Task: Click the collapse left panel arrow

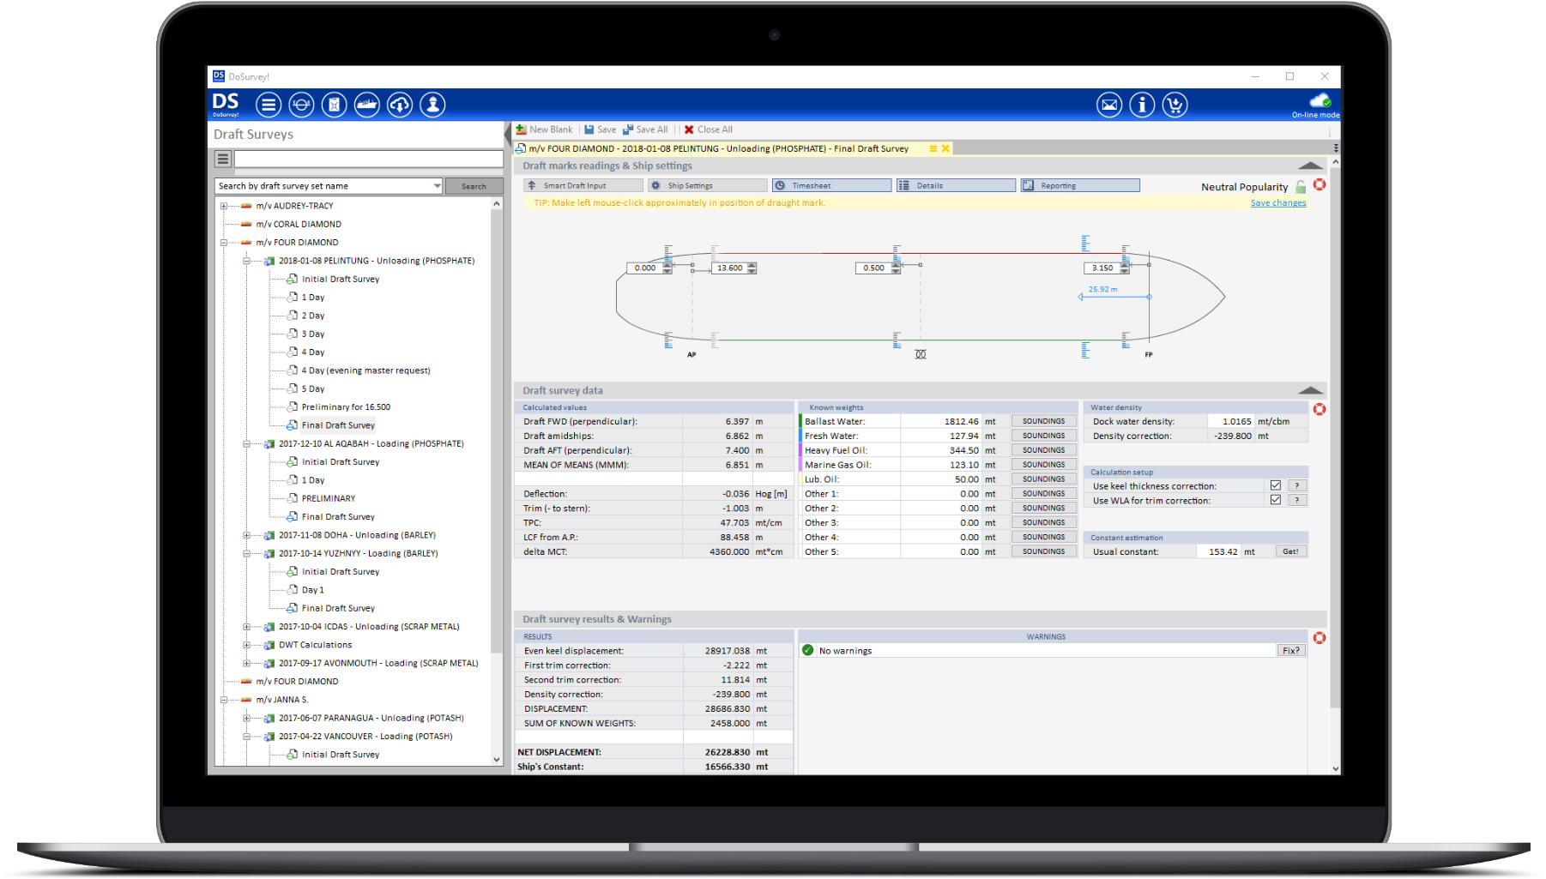Action: tap(507, 133)
